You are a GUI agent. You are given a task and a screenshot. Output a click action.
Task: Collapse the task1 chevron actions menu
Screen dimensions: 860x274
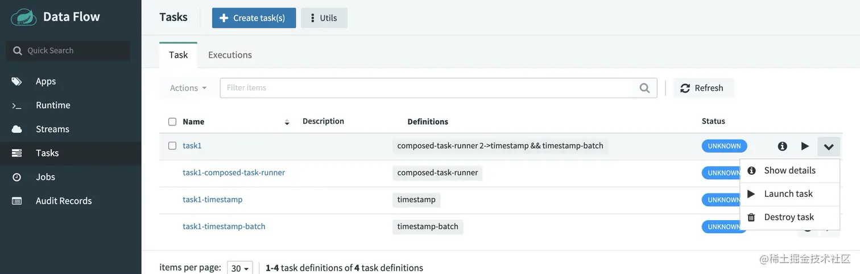tap(829, 147)
